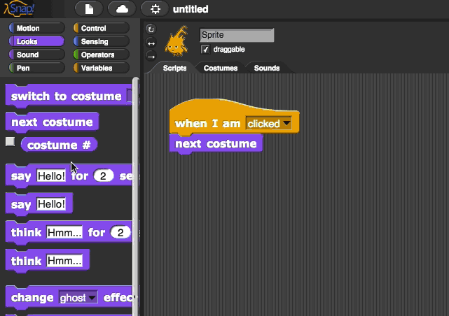Select left-right only rotation style button
This screenshot has width=449, height=316.
(151, 43)
